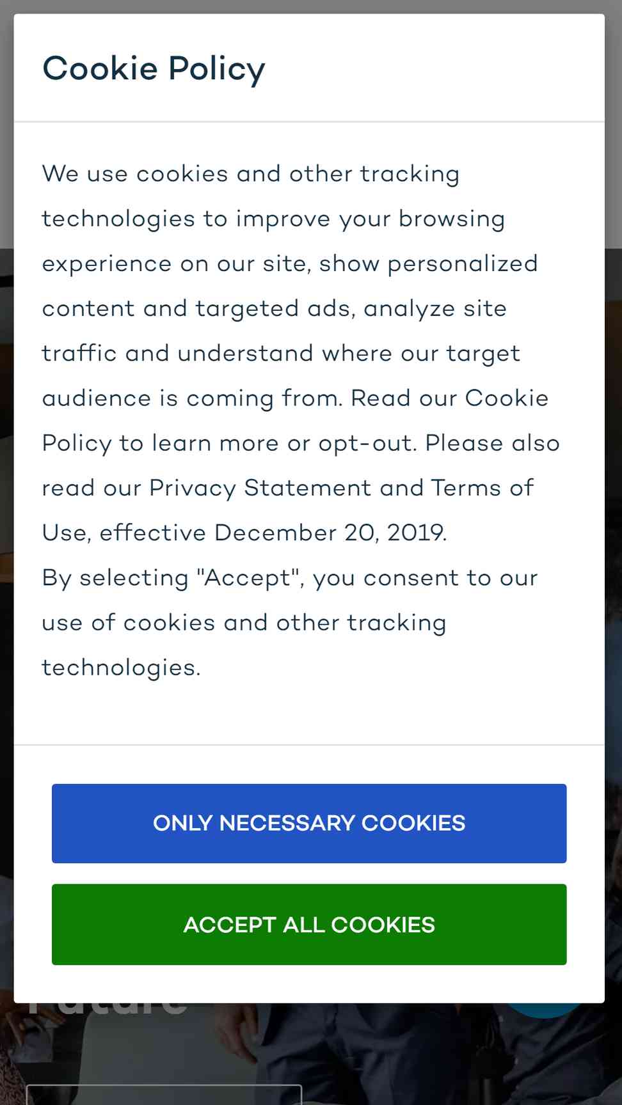Choose Only Necessary Cookies

(x=309, y=823)
